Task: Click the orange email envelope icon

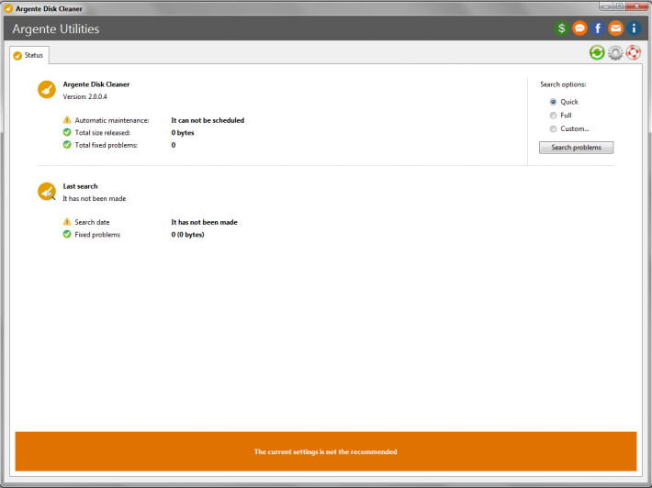Action: 616,28
